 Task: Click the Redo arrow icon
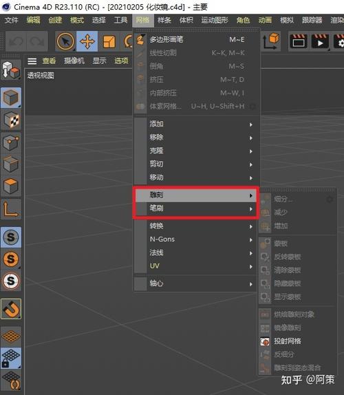(x=36, y=41)
